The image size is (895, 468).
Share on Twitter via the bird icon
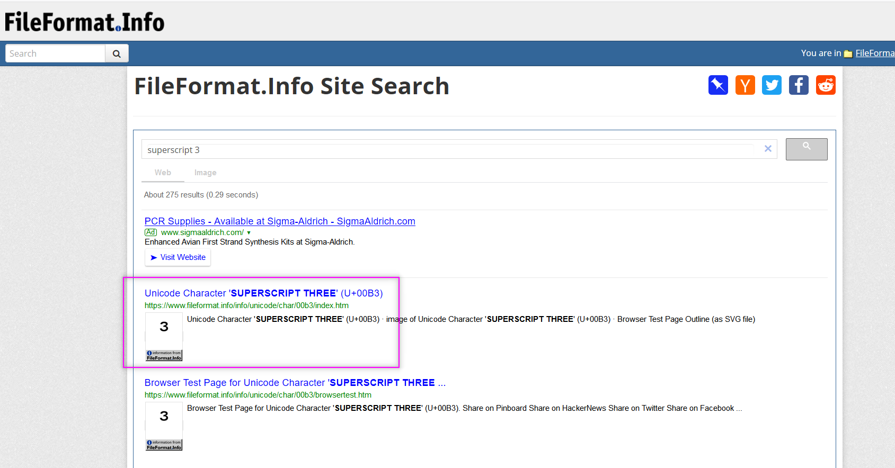[772, 85]
